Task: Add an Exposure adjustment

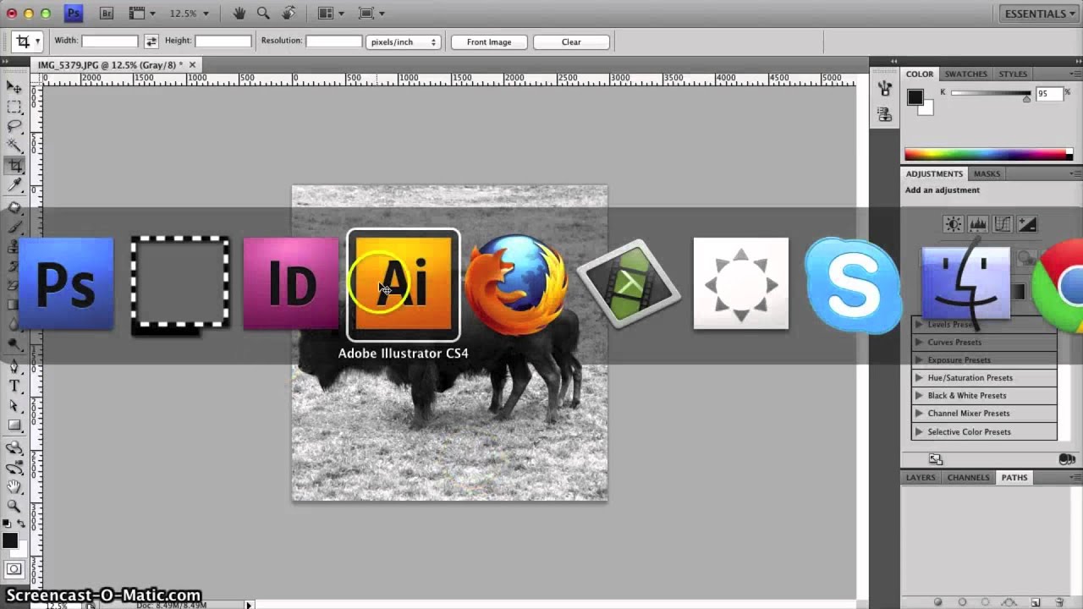Action: coord(1026,224)
